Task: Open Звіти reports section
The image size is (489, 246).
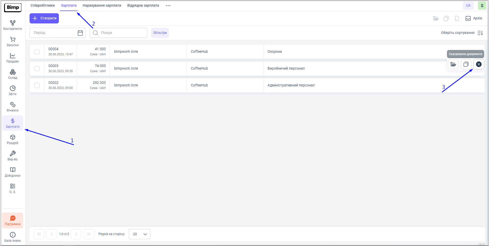Action: point(12,90)
